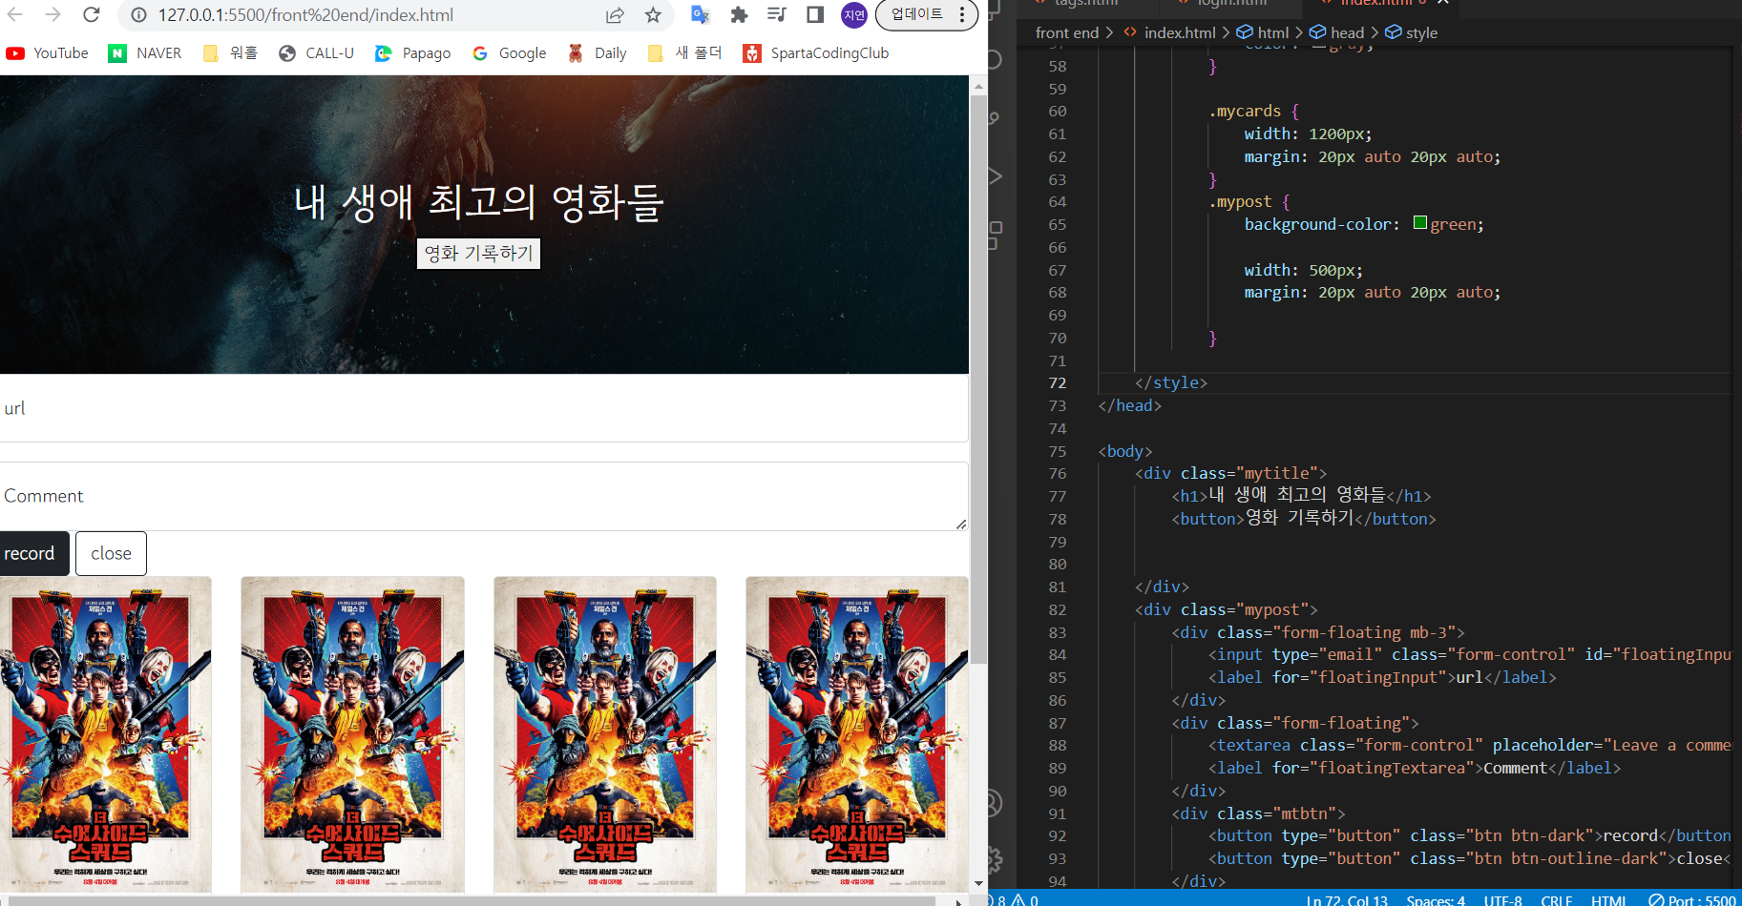Click the record button
The image size is (1742, 906).
33,553
